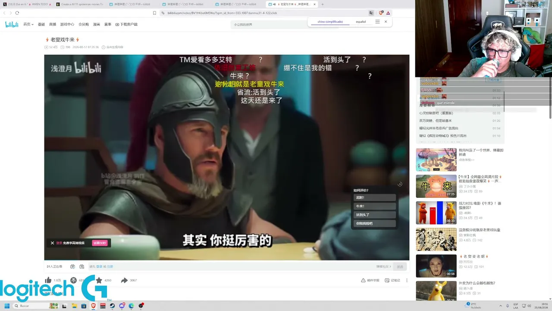
Task: Open the 会员购 navigation link
Action: pyautogui.click(x=84, y=25)
